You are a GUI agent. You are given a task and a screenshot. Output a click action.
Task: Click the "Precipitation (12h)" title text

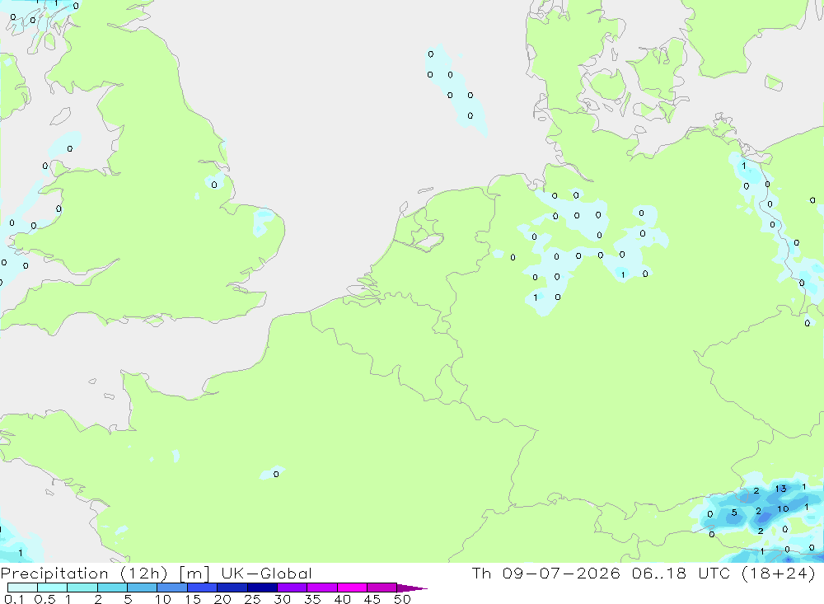click(x=84, y=574)
